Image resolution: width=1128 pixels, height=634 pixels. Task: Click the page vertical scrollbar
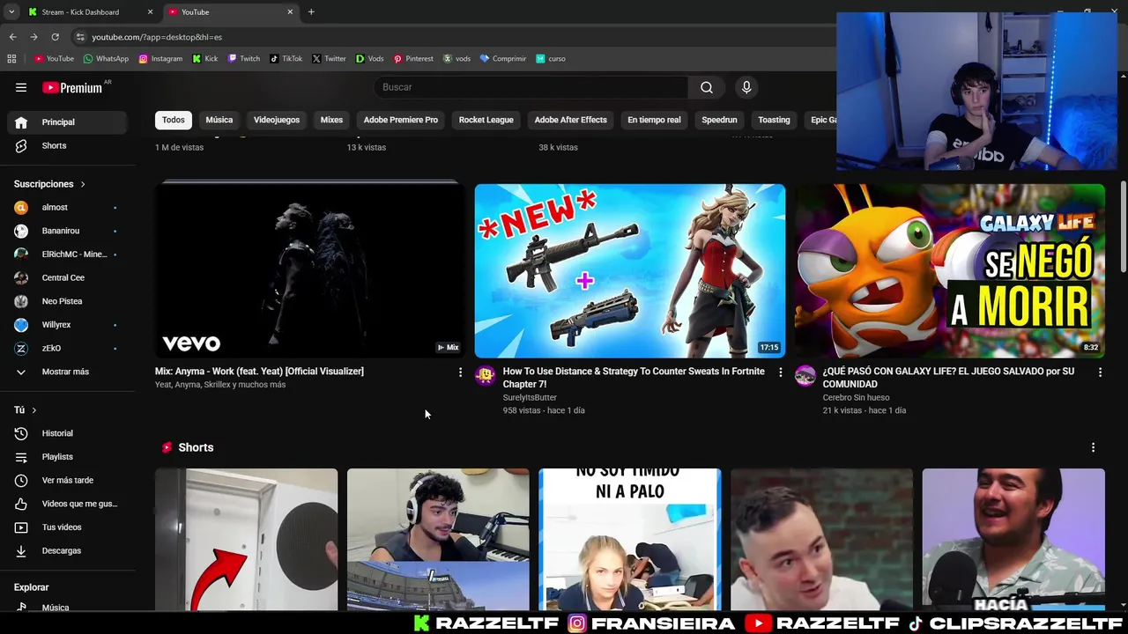point(1123,229)
